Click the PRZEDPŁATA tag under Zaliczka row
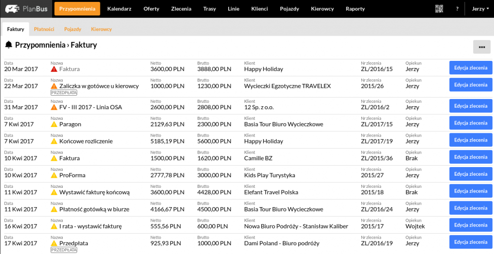Image resolution: width=494 pixels, height=254 pixels. [64, 92]
